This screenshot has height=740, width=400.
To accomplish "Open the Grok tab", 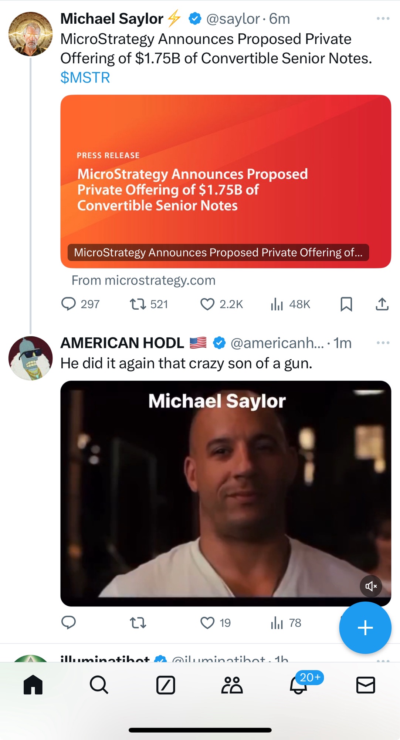I will (x=166, y=685).
